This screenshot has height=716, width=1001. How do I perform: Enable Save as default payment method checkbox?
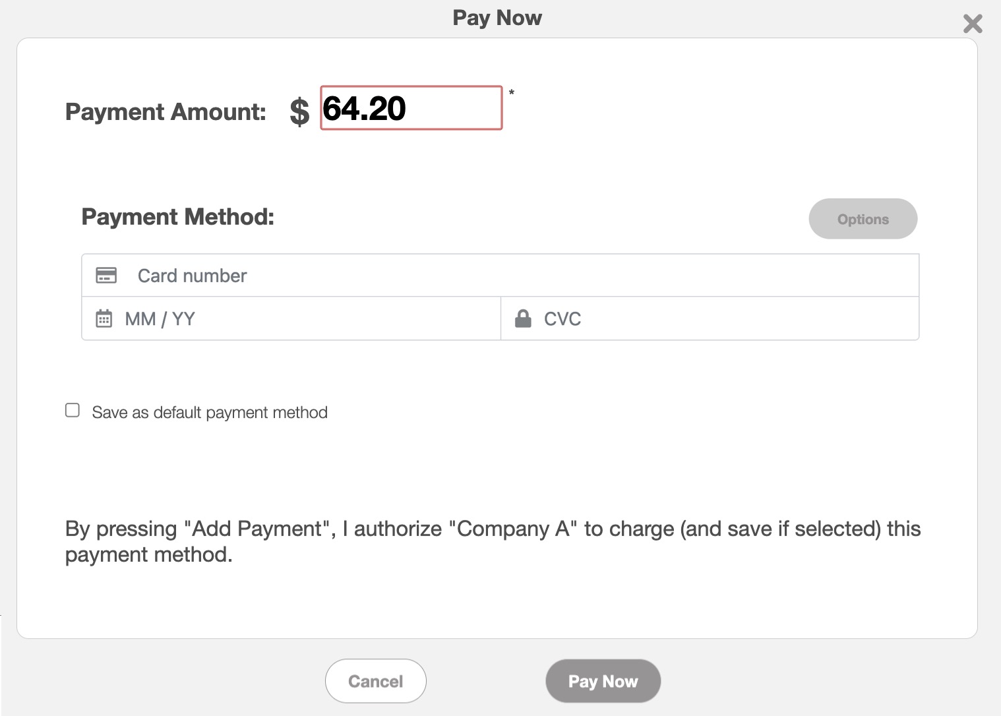73,411
